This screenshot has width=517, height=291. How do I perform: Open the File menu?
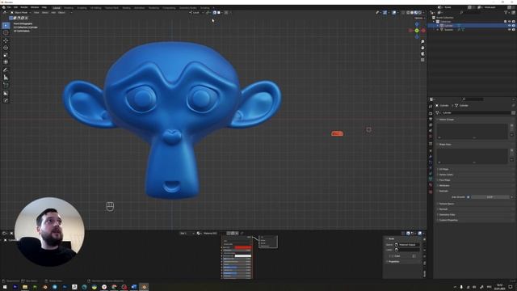(x=9, y=7)
